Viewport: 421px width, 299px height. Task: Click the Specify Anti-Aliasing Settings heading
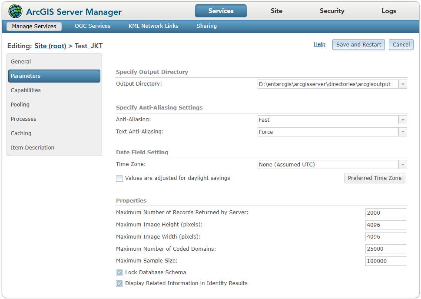pos(159,107)
